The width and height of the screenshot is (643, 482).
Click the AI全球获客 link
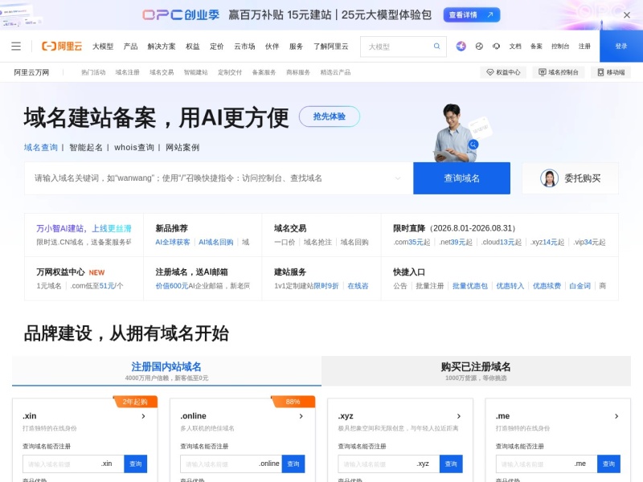[173, 243]
